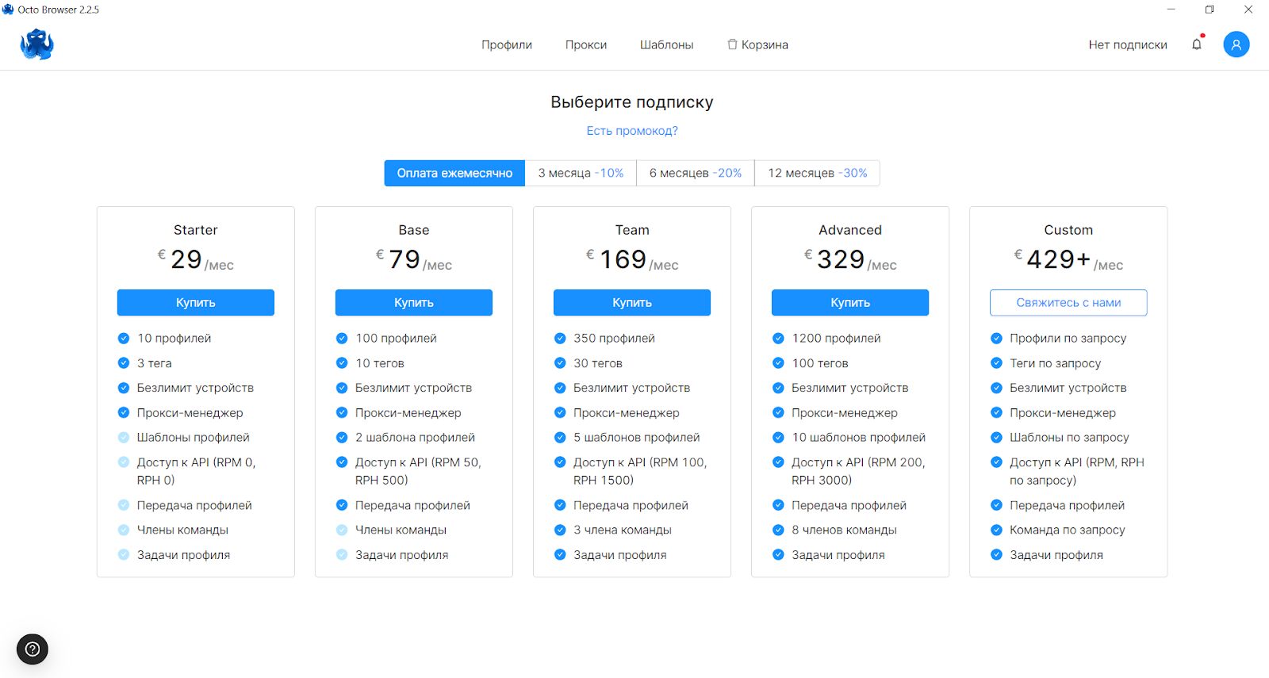Click checkmark beside Advanced 100 тегов

point(778,363)
